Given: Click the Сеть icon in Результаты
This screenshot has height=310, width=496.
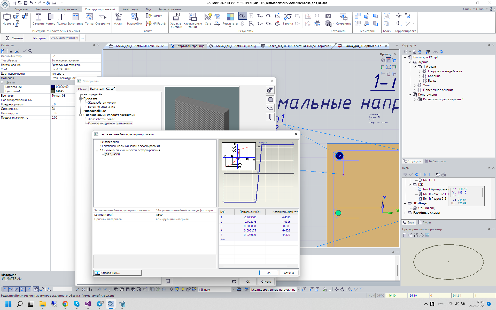Looking at the screenshot, I should (208, 17).
